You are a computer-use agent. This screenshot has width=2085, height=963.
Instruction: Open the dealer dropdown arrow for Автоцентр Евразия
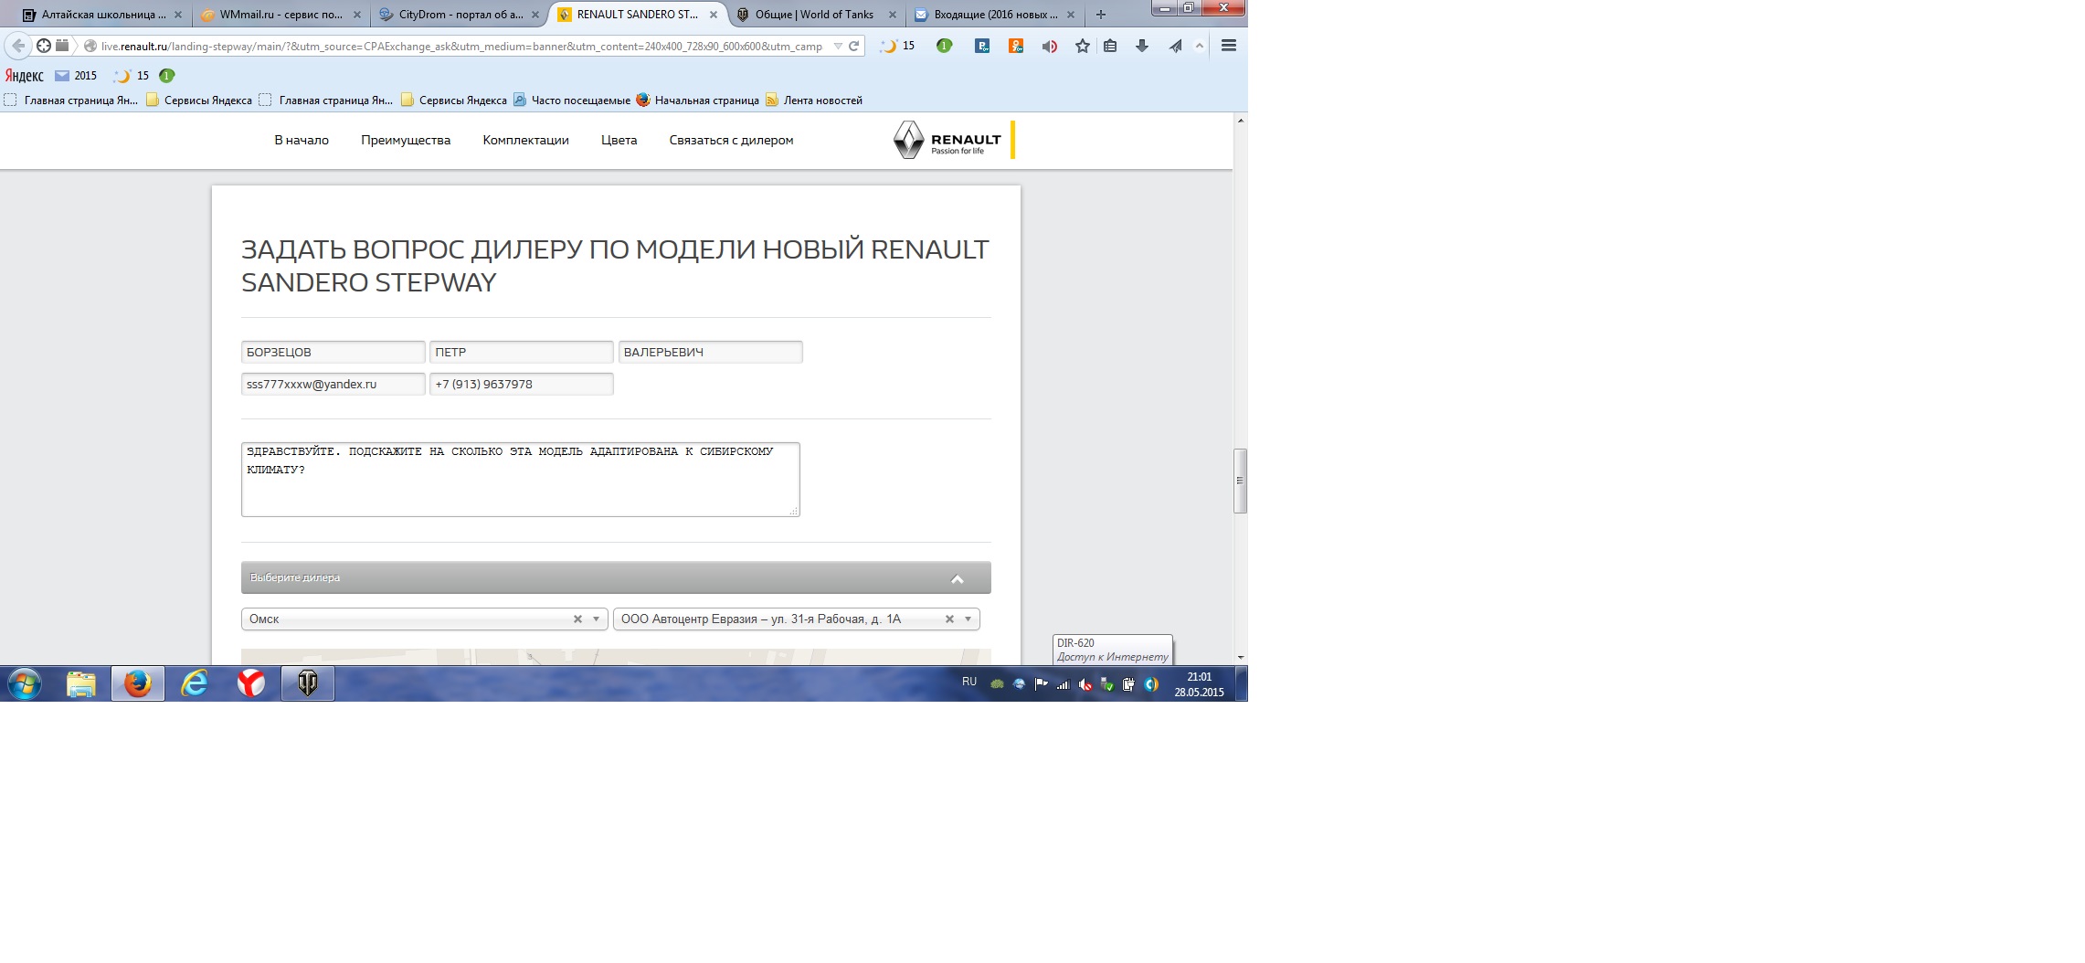[968, 619]
